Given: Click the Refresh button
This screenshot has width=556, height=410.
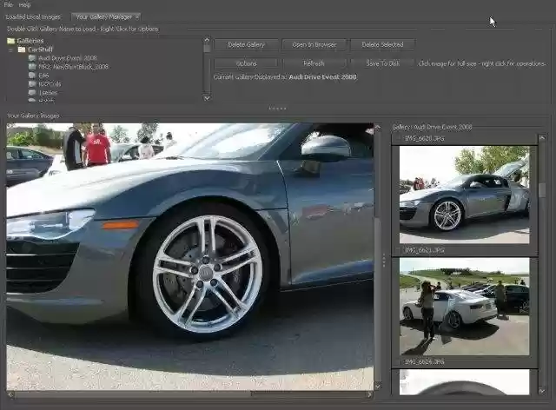Looking at the screenshot, I should pyautogui.click(x=314, y=63).
